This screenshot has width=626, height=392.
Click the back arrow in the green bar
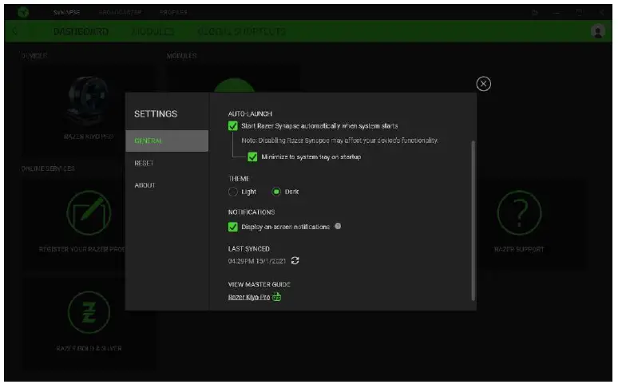pyautogui.click(x=15, y=31)
